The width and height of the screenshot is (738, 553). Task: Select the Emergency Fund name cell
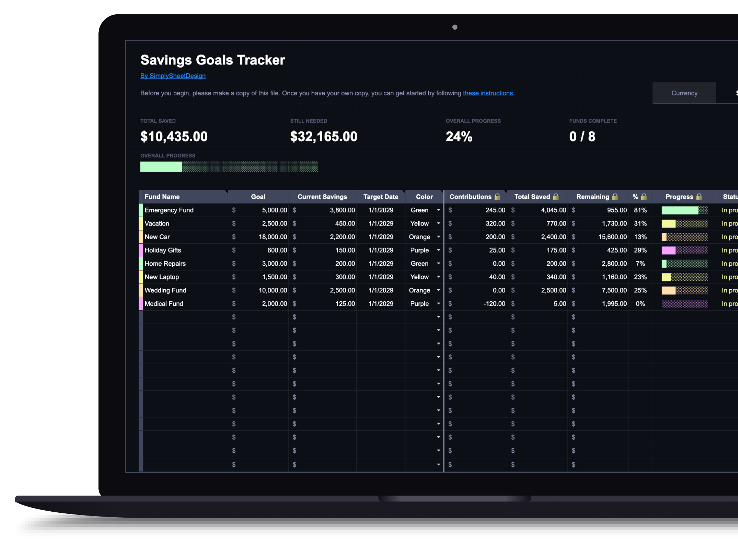[185, 210]
